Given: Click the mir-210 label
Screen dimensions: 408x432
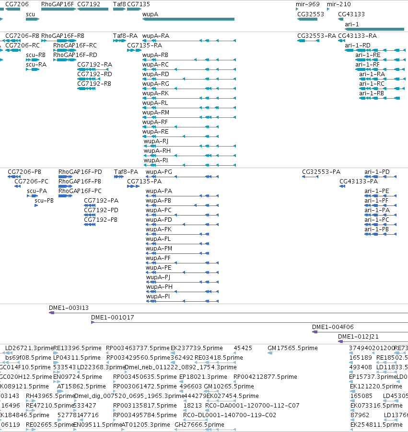Looking at the screenshot, I should point(339,4).
